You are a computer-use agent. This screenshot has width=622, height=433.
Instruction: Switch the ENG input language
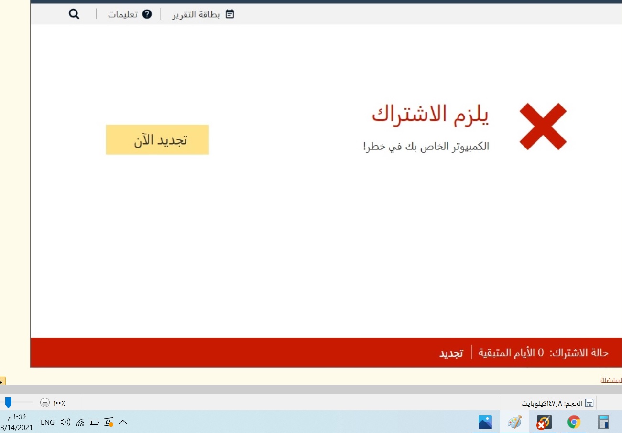coord(48,422)
